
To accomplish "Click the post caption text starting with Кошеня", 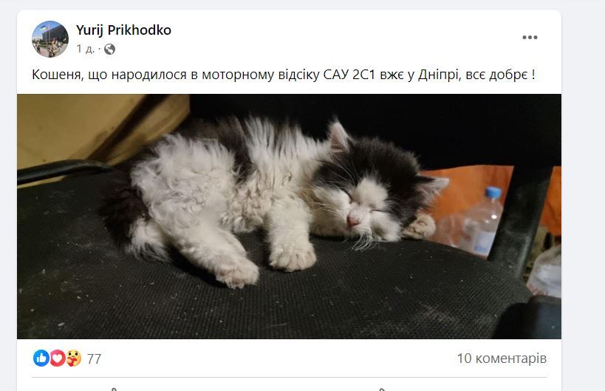I will click(284, 75).
